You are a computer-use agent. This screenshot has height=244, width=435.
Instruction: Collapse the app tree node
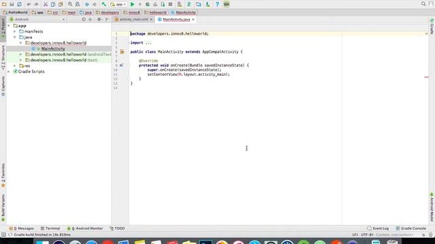[x=9, y=26]
